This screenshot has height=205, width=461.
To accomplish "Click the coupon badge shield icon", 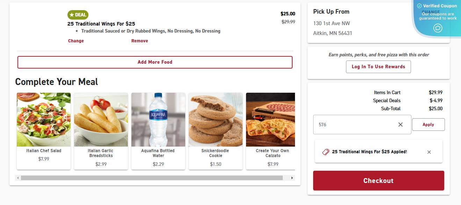I will tap(438, 28).
